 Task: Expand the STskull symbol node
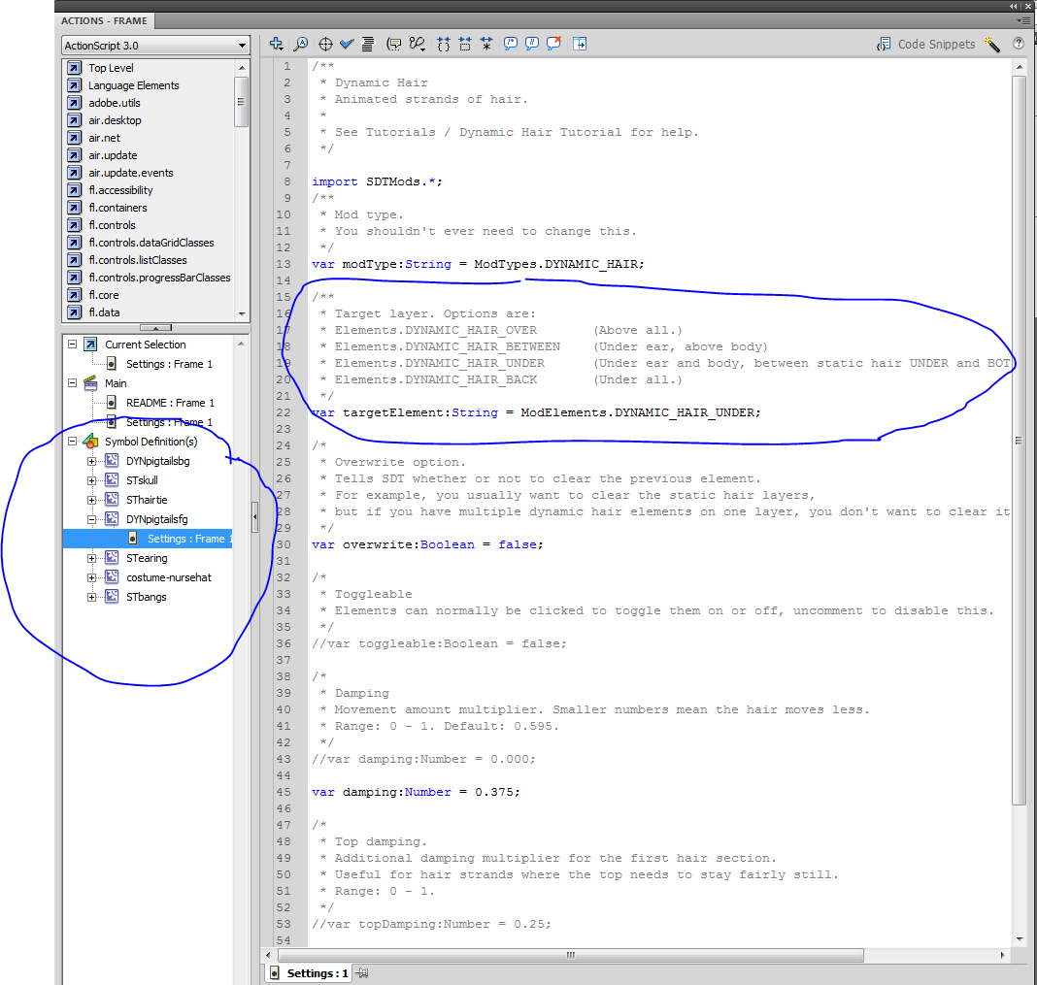click(x=92, y=480)
